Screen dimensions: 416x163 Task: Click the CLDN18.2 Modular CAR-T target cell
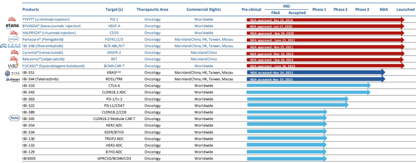tap(114, 119)
